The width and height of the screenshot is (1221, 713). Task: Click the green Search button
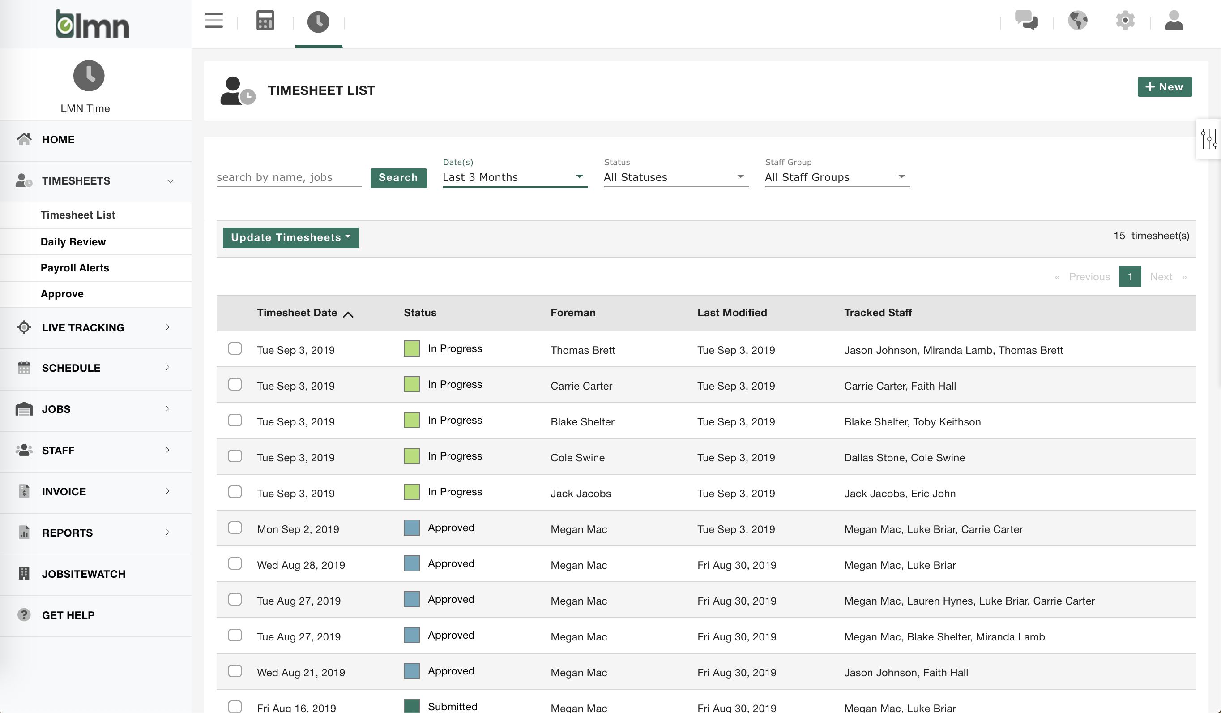398,177
